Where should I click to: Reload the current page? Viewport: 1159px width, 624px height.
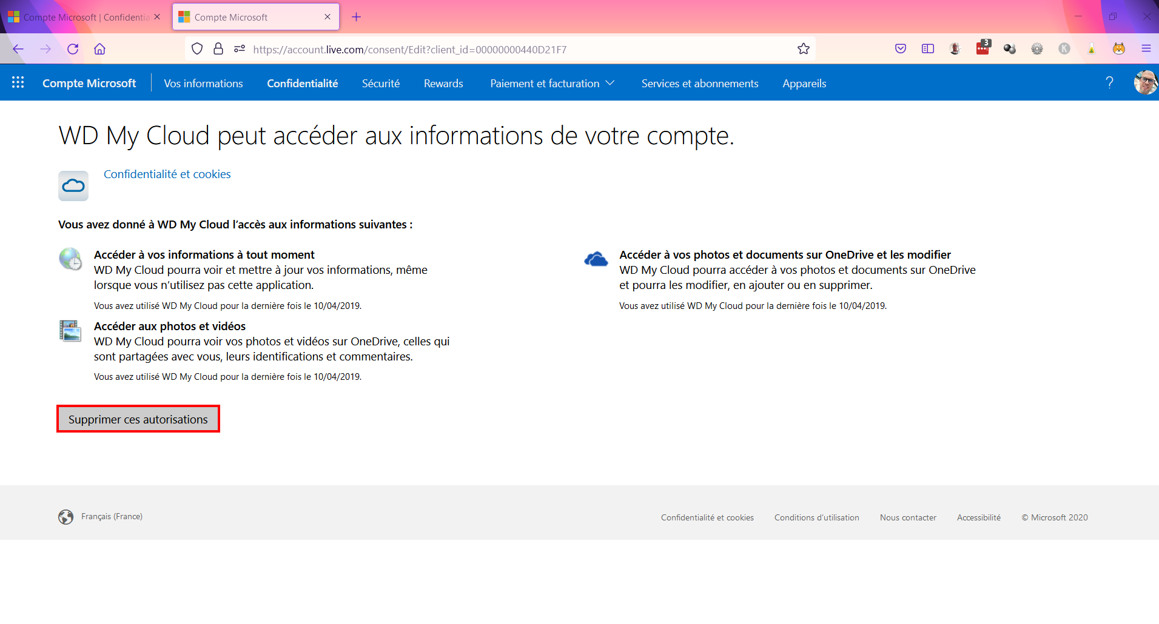coord(73,49)
